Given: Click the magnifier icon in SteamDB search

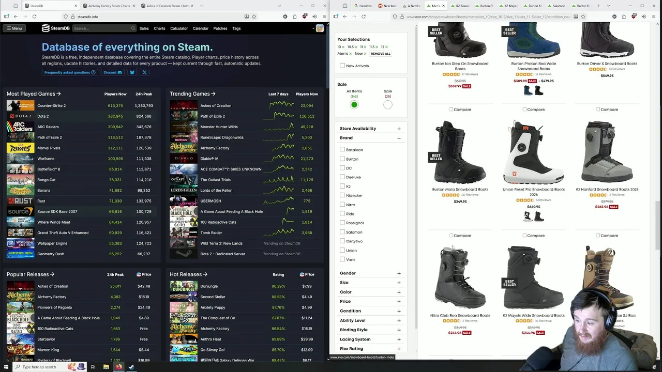Looking at the screenshot, I should pos(133,28).
